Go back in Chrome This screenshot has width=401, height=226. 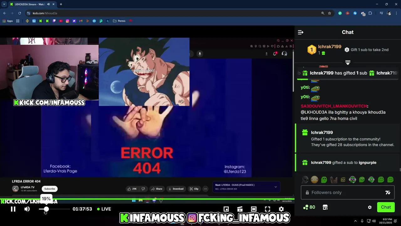(x=5, y=13)
